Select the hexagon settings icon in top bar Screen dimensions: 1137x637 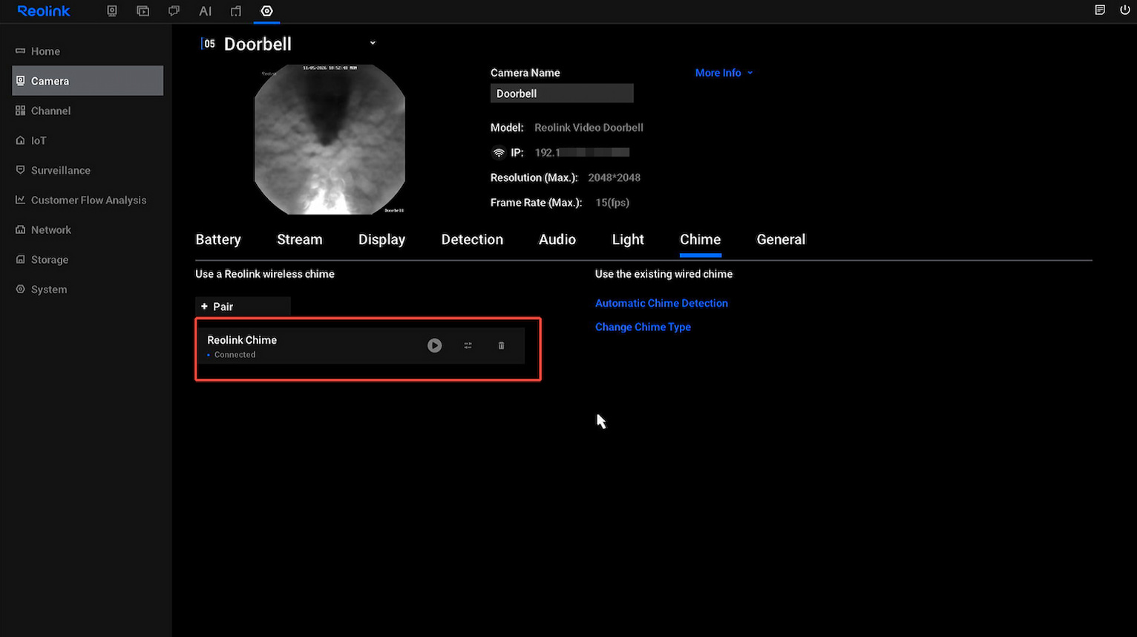click(x=267, y=11)
